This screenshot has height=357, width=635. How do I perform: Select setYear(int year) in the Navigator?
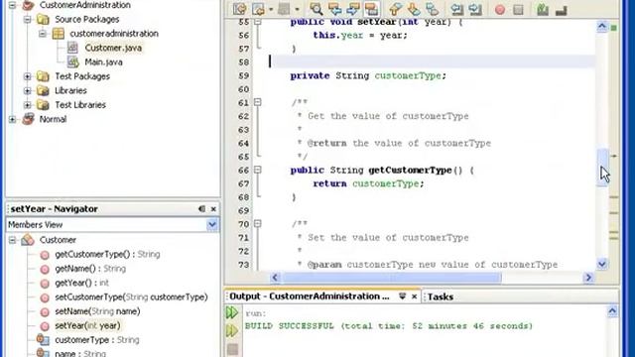pos(87,325)
